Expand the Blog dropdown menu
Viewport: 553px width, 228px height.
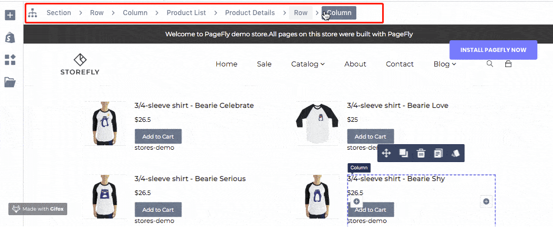point(444,64)
